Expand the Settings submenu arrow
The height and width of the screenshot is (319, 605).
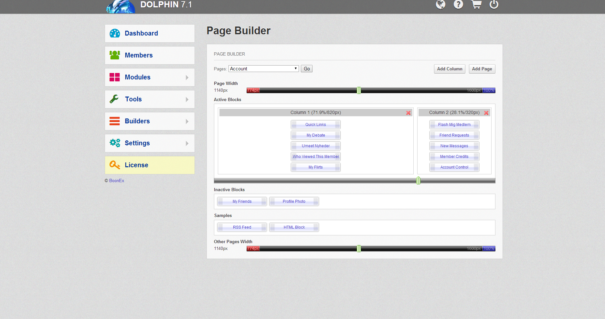click(187, 143)
